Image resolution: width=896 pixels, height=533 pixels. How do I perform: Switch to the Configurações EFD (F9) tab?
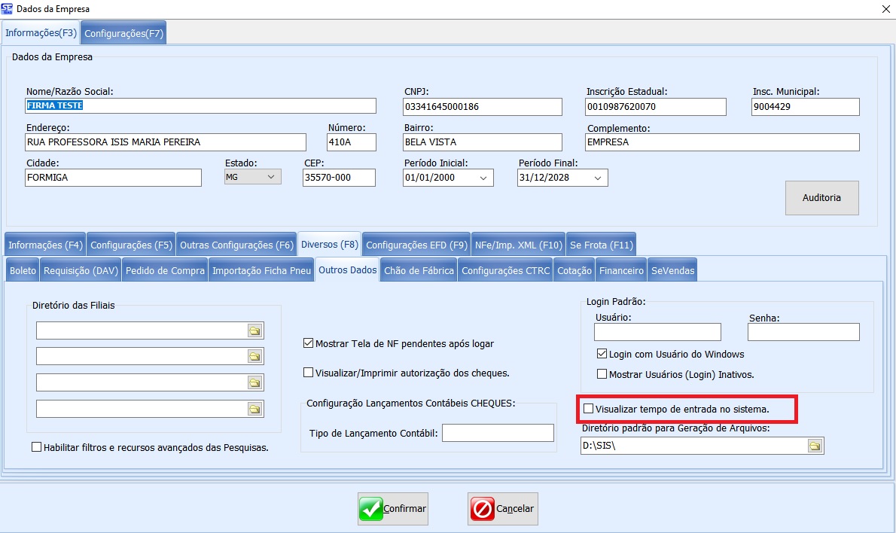click(x=416, y=245)
